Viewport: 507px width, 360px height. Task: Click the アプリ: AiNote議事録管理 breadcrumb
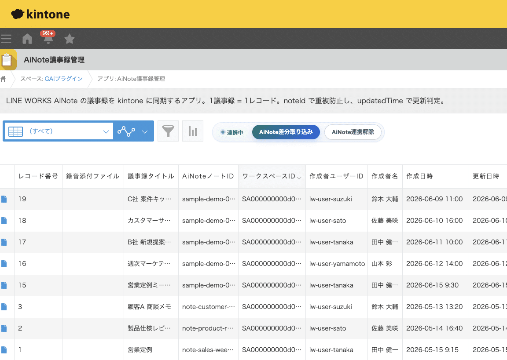coord(131,79)
